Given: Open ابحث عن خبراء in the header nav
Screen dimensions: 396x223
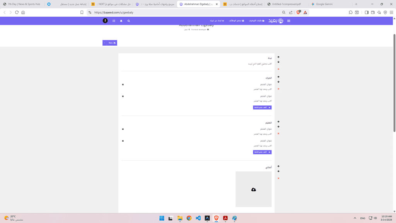Looking at the screenshot, I should coord(217,21).
